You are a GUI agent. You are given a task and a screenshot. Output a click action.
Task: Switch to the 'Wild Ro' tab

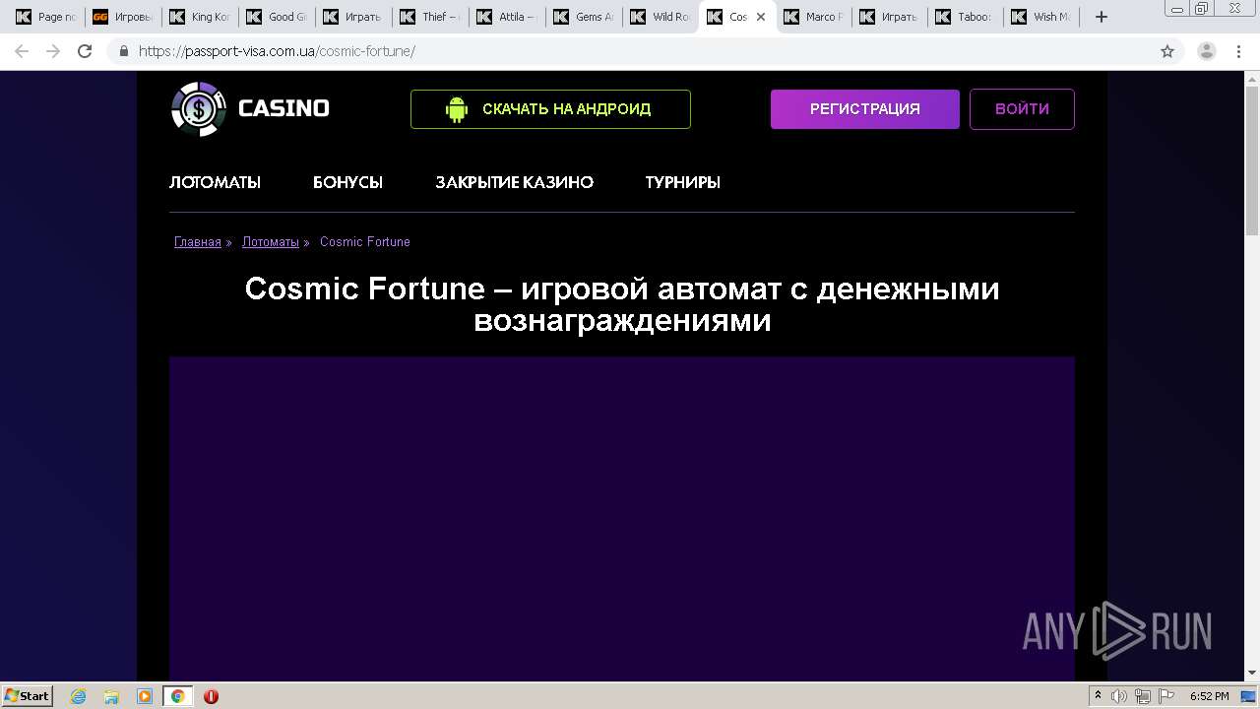tap(660, 17)
